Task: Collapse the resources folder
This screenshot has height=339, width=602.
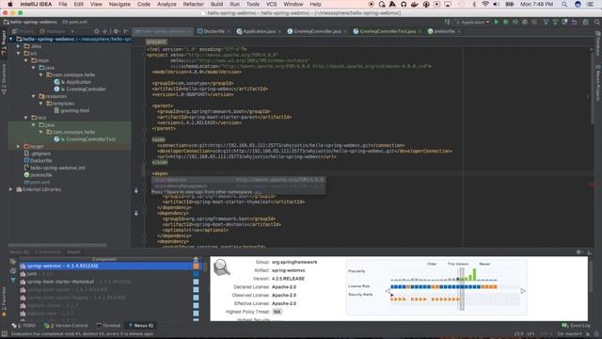Action: point(34,96)
